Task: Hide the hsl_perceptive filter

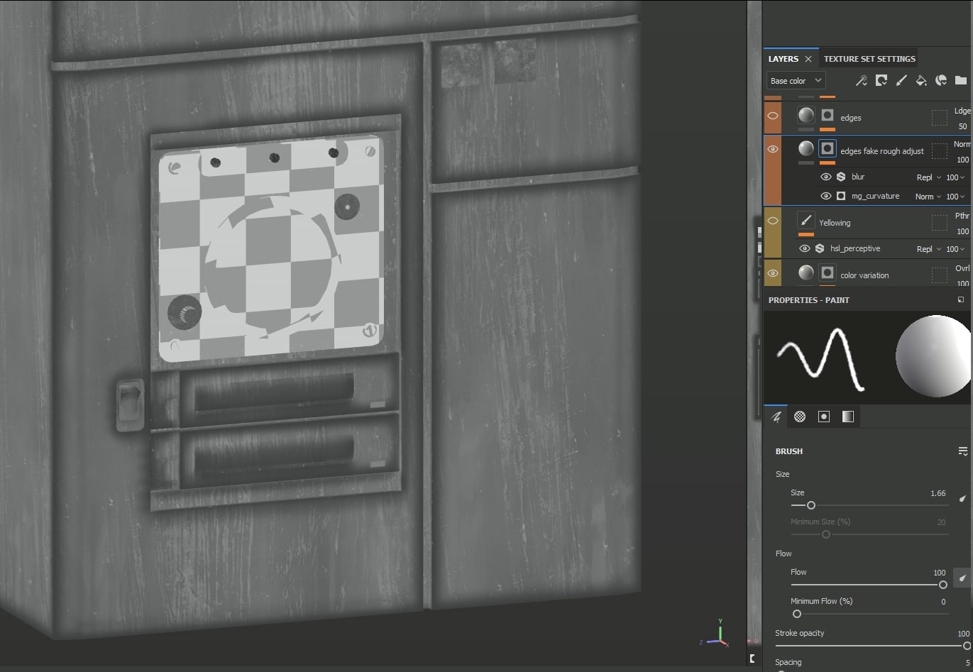Action: pyautogui.click(x=804, y=249)
